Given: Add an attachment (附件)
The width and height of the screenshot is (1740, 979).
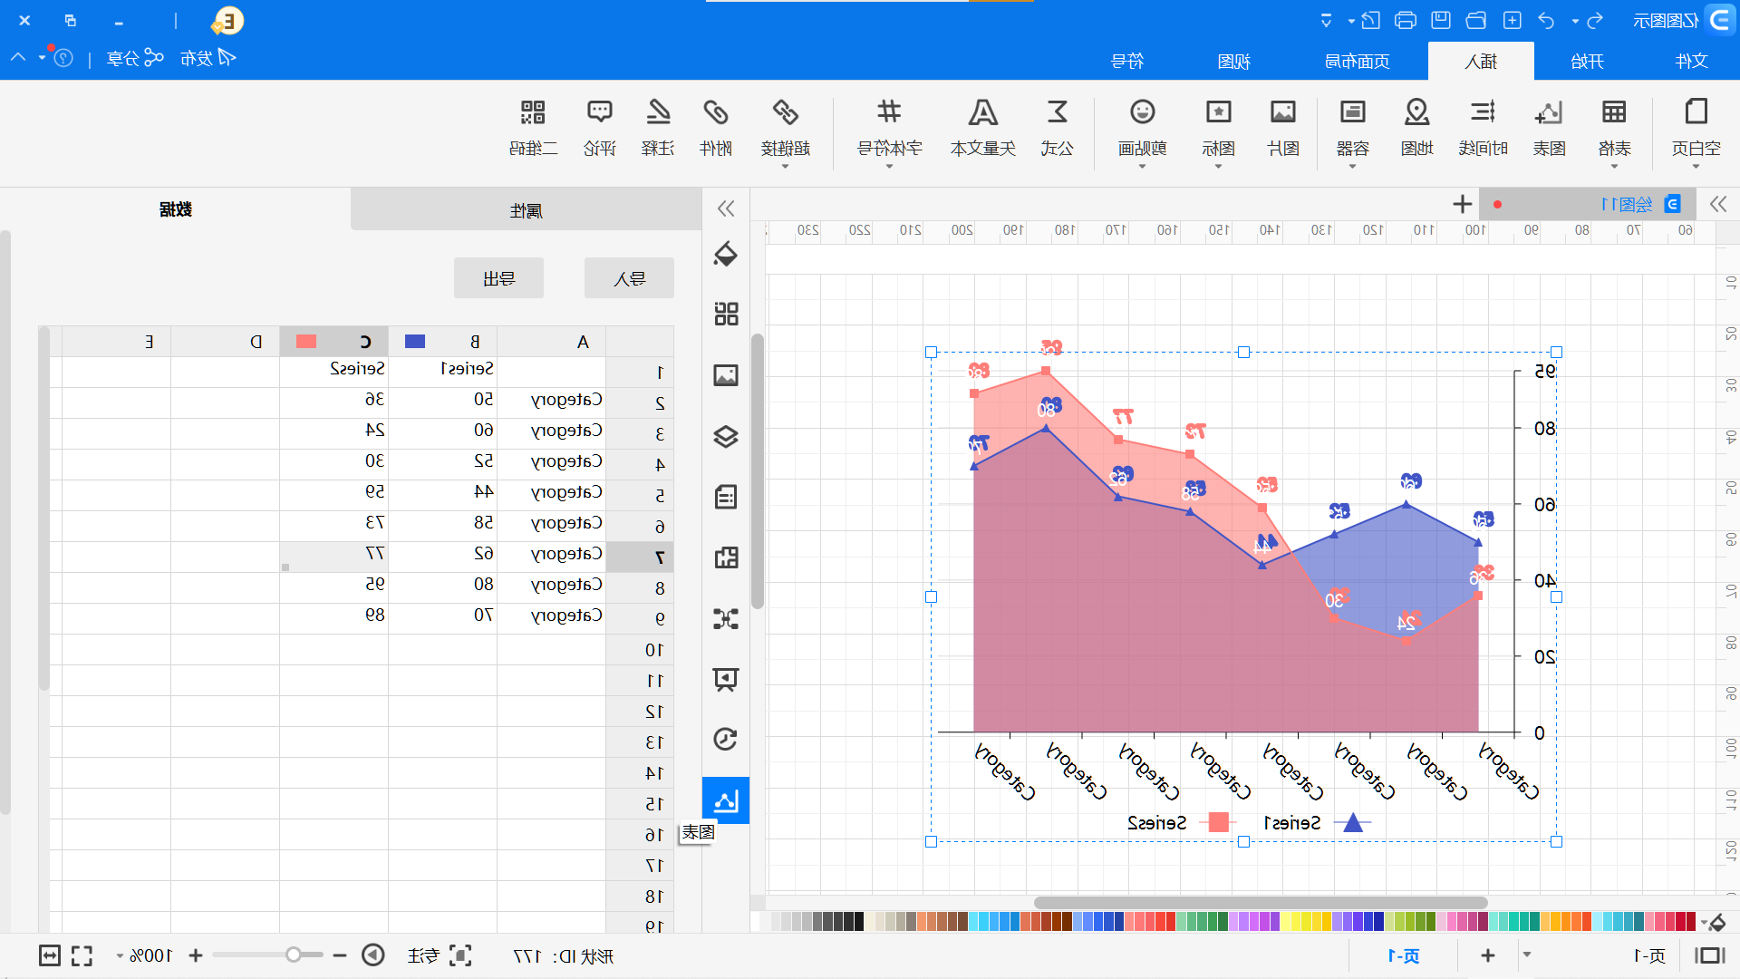Looking at the screenshot, I should click(x=716, y=127).
